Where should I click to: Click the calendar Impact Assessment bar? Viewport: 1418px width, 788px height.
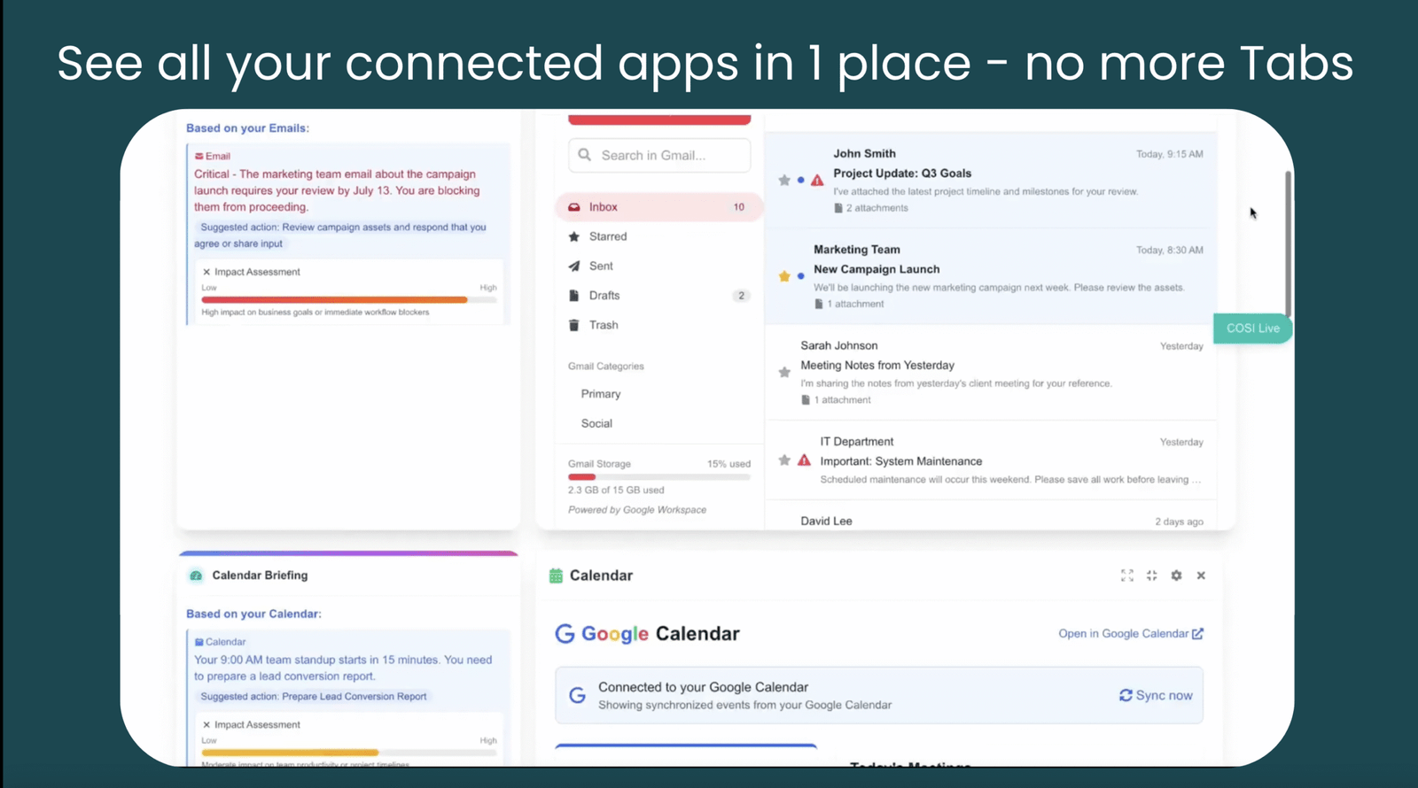pyautogui.click(x=349, y=753)
